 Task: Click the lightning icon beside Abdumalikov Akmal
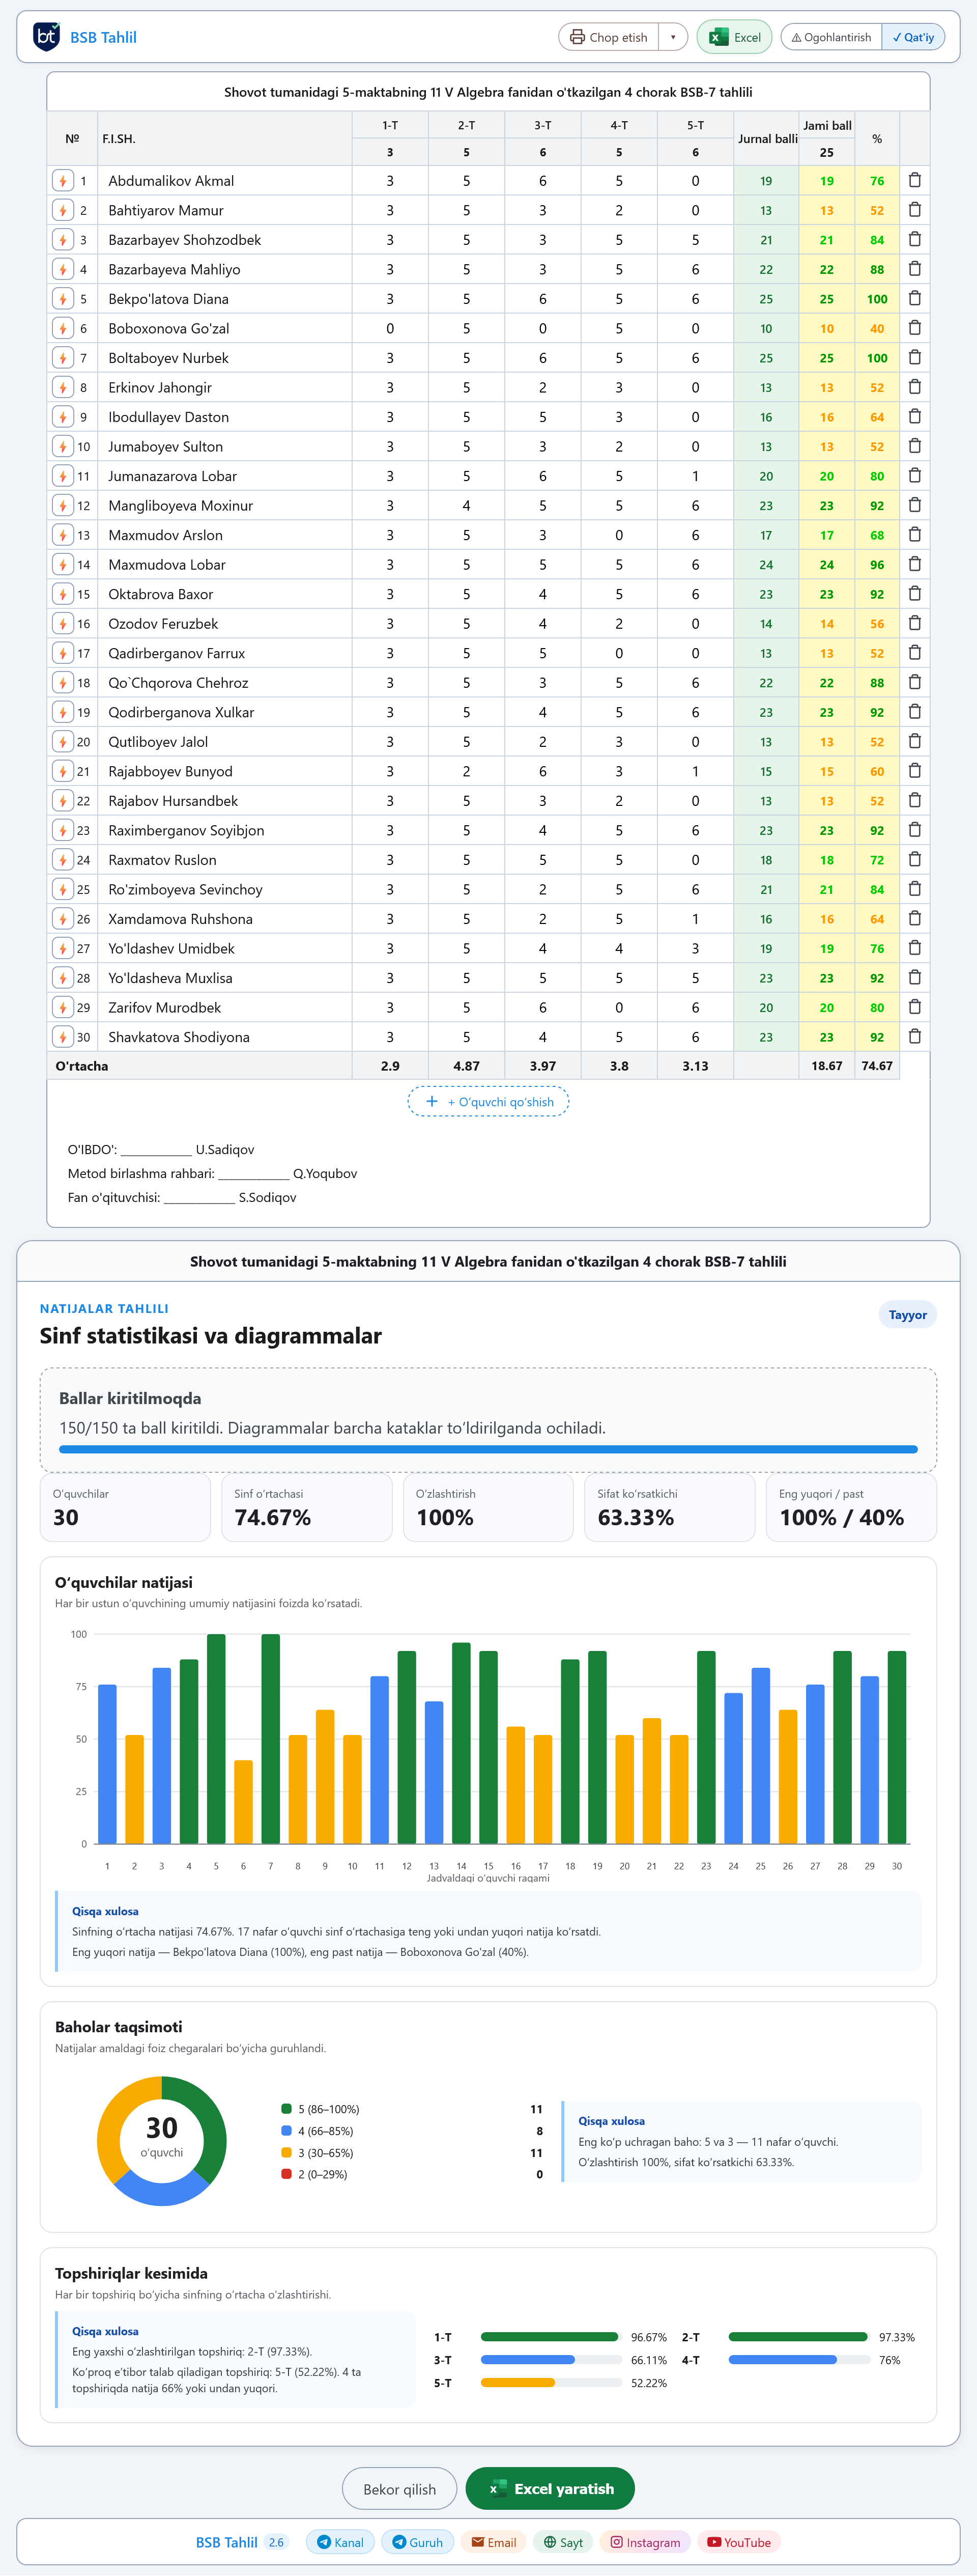pyautogui.click(x=63, y=181)
